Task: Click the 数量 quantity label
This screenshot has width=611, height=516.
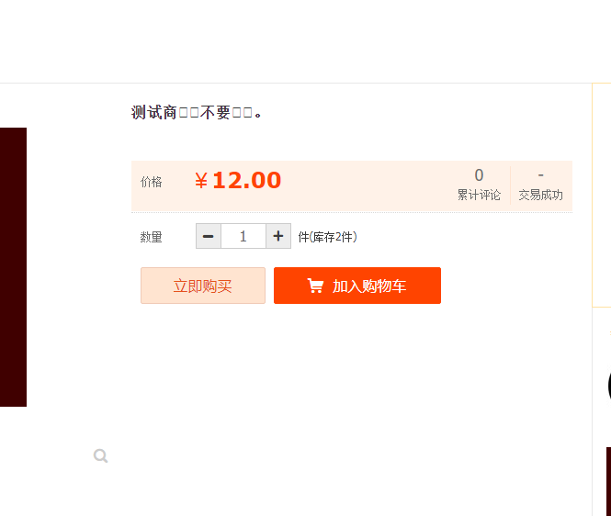Action: 152,237
